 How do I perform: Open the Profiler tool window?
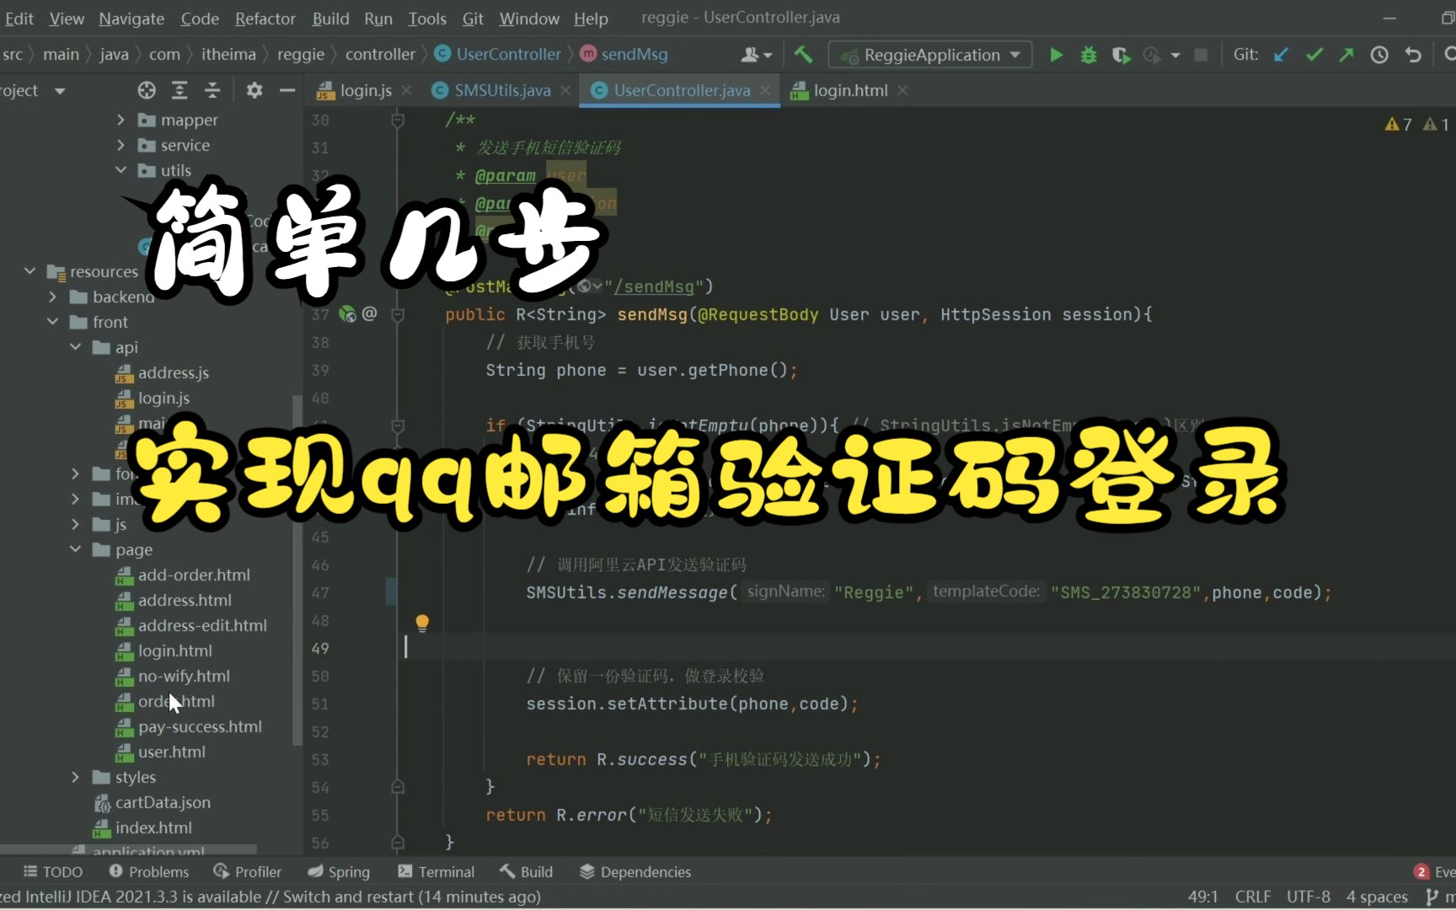tap(248, 872)
